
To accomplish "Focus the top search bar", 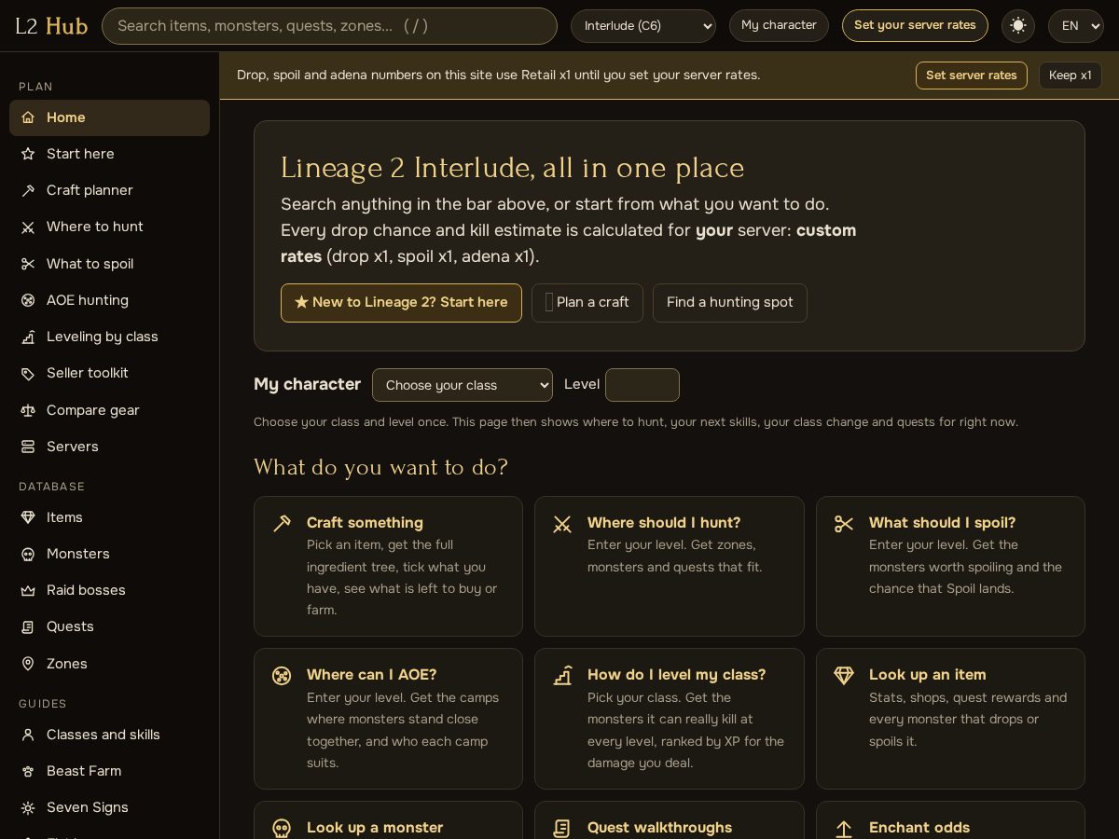I will click(x=329, y=26).
